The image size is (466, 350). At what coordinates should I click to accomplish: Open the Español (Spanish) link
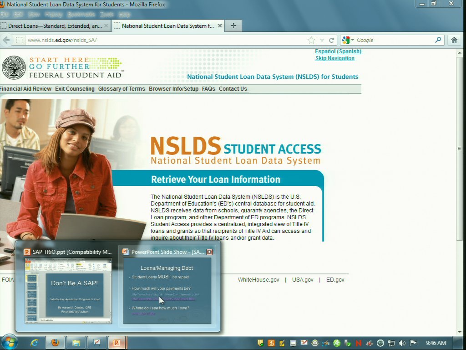click(x=338, y=51)
